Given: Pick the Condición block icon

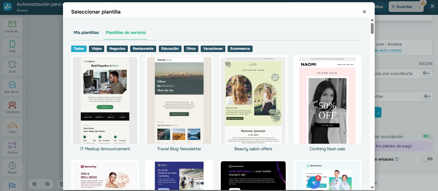Looking at the screenshot, I should click(12, 105).
